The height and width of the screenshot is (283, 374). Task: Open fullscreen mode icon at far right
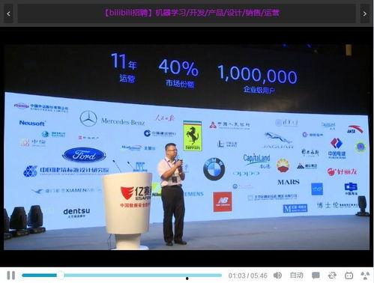click(365, 276)
